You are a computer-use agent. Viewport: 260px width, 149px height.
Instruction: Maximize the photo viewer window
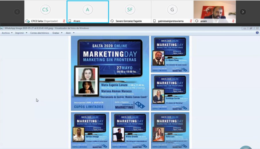(251, 28)
